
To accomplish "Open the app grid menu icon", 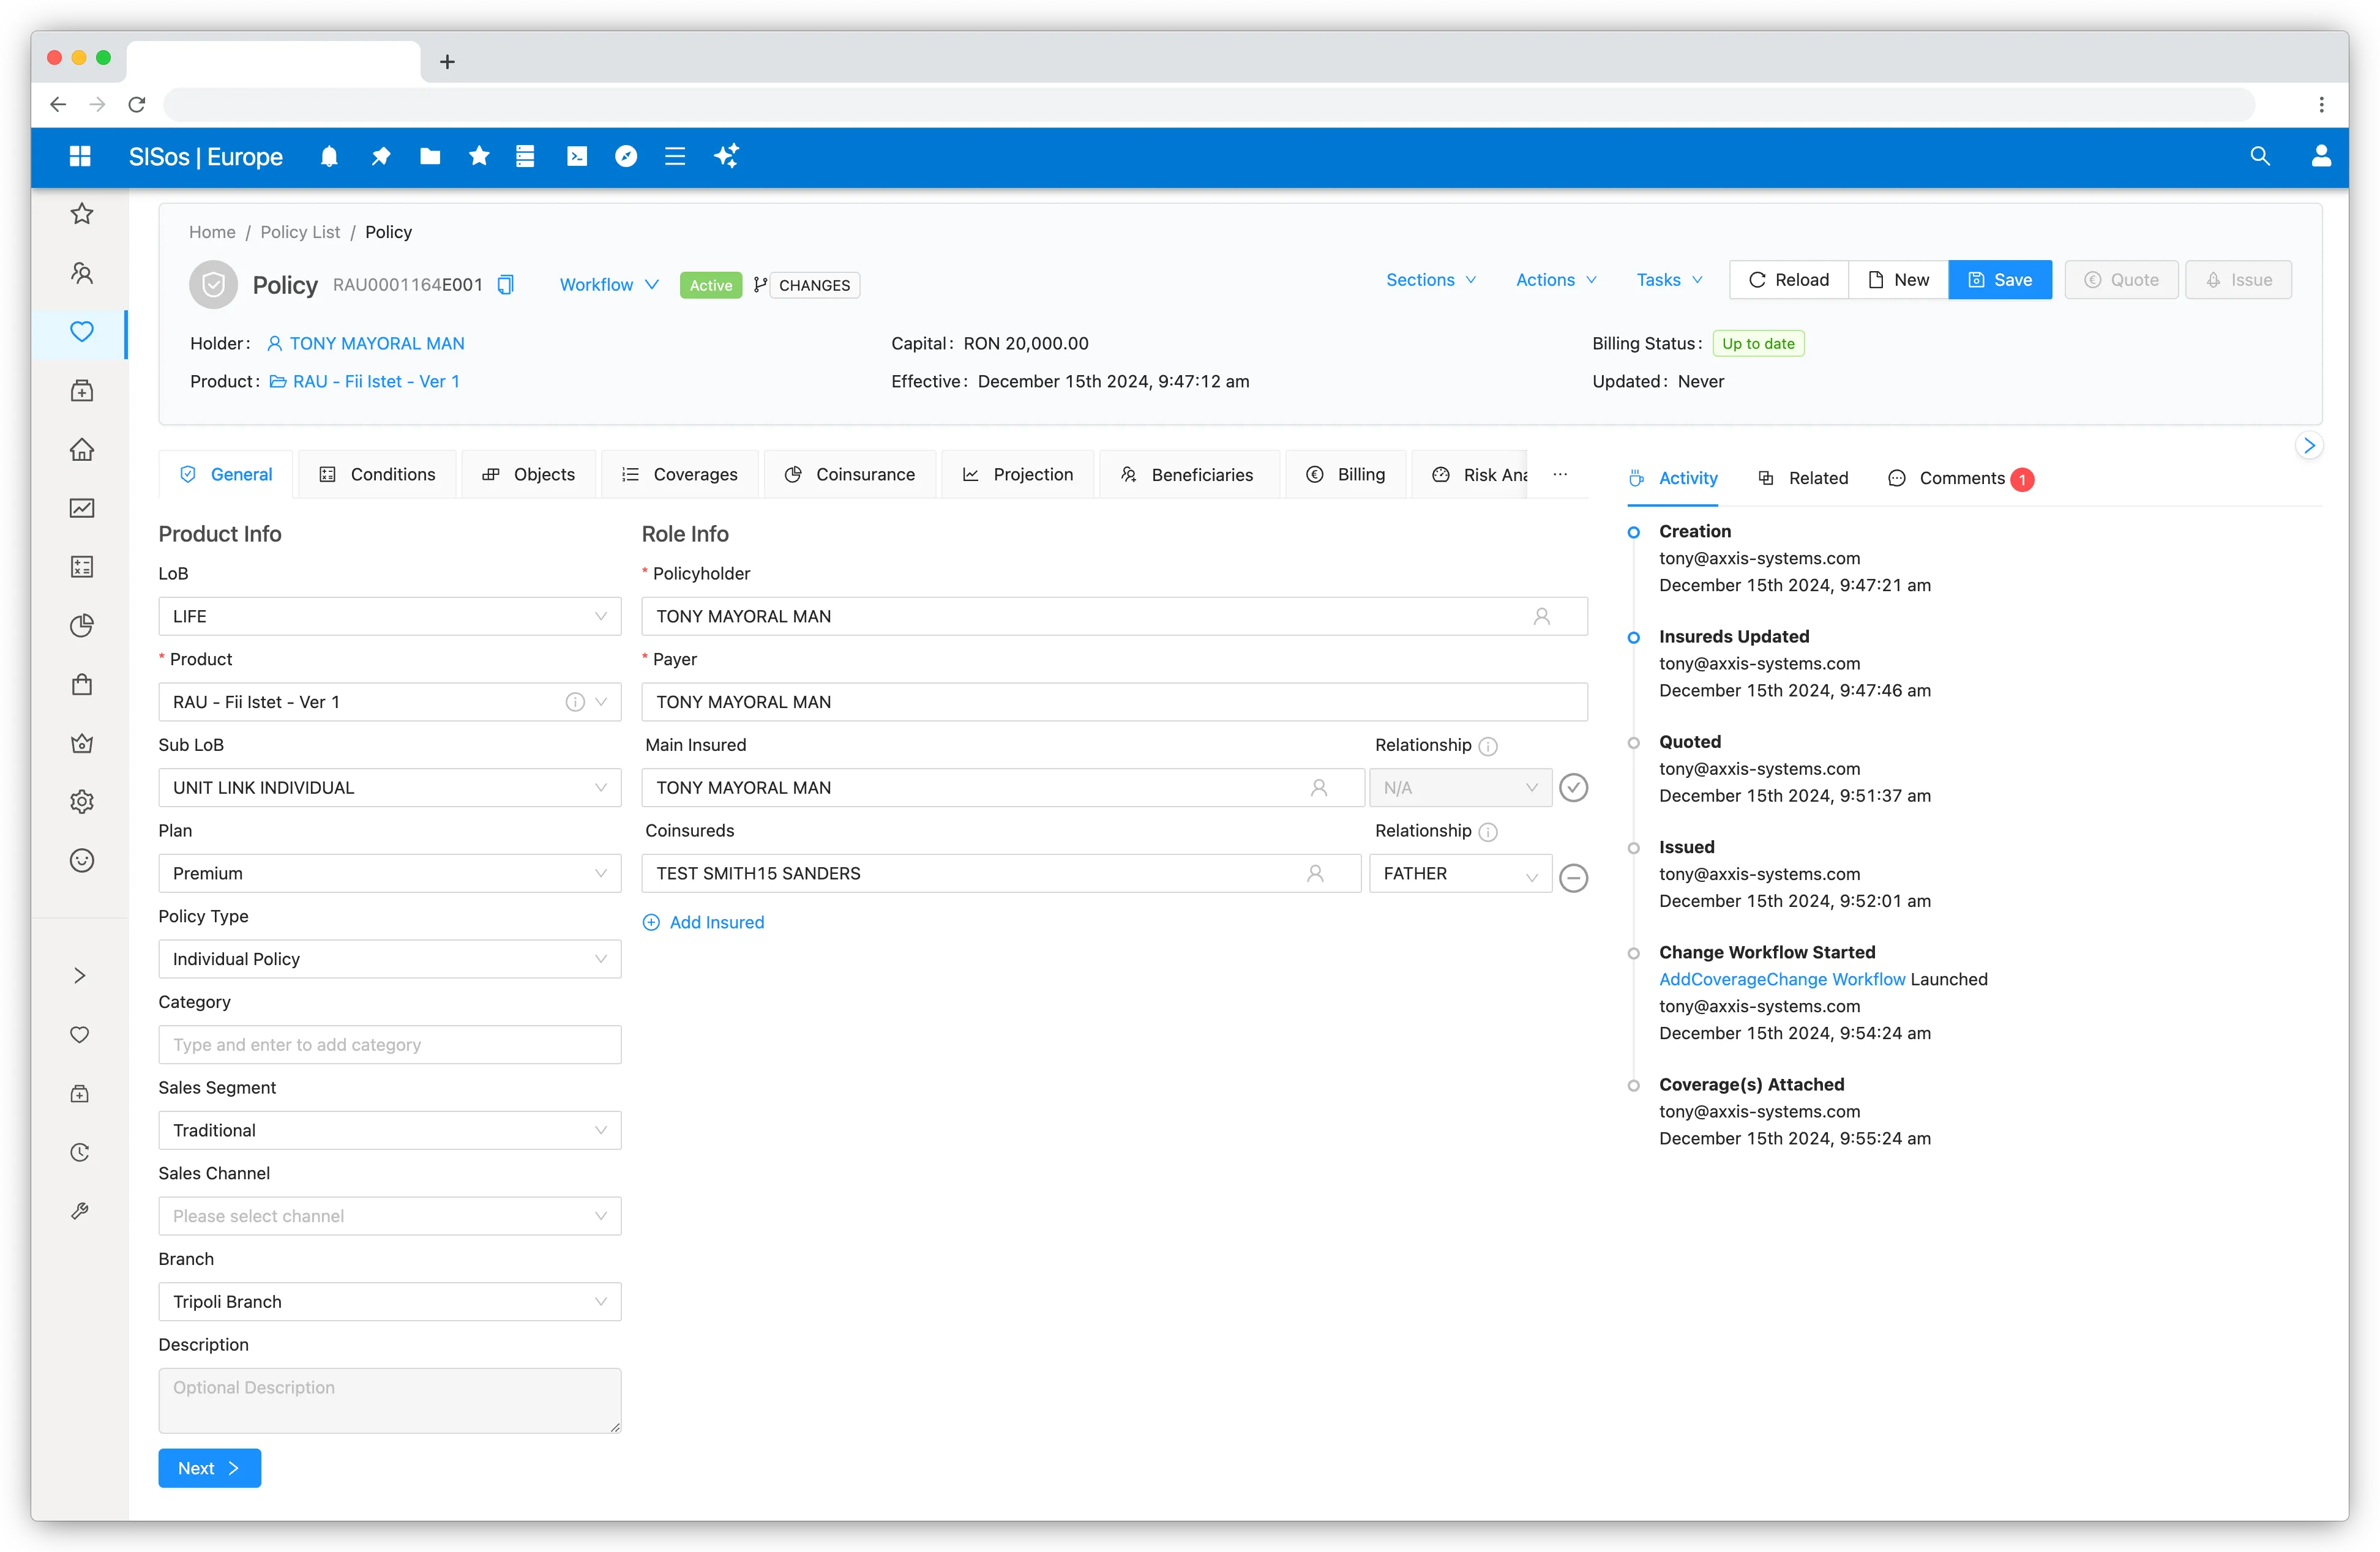I will coord(80,156).
